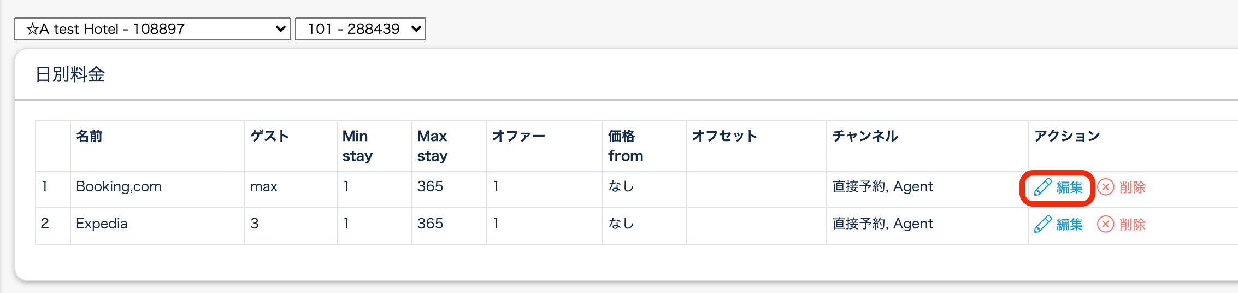Image resolution: width=1238 pixels, height=293 pixels.
Task: Click the 編集 link in the Booking.com row
Action: tap(1069, 187)
